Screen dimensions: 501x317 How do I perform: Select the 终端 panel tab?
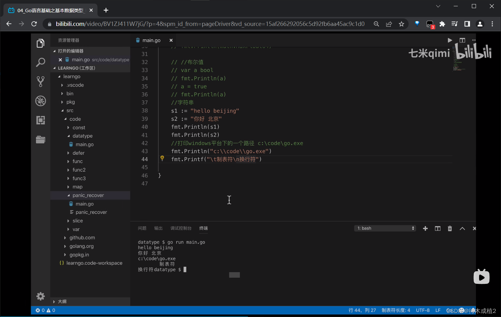click(204, 228)
